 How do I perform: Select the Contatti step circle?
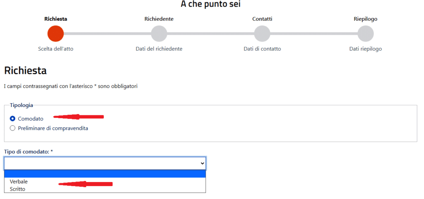262,34
